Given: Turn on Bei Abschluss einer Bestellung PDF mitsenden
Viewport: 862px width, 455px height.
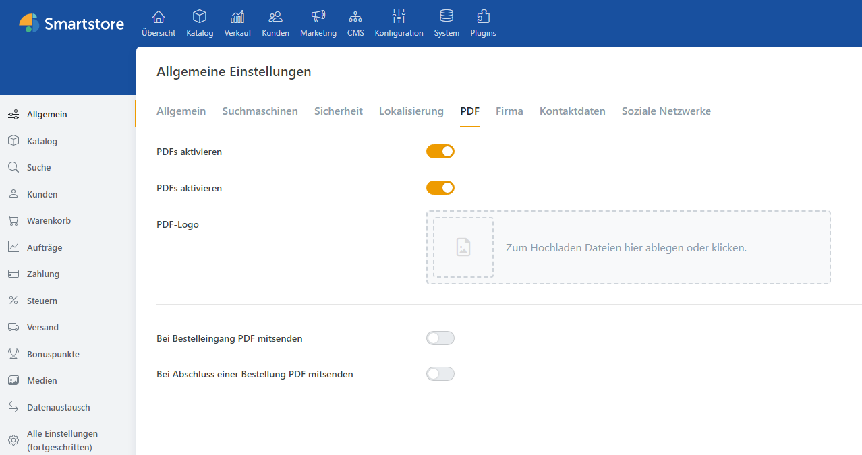Looking at the screenshot, I should coord(440,373).
